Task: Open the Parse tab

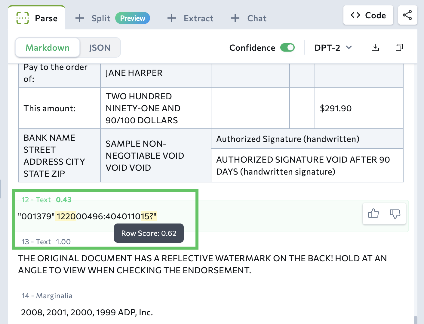Action: 37,18
